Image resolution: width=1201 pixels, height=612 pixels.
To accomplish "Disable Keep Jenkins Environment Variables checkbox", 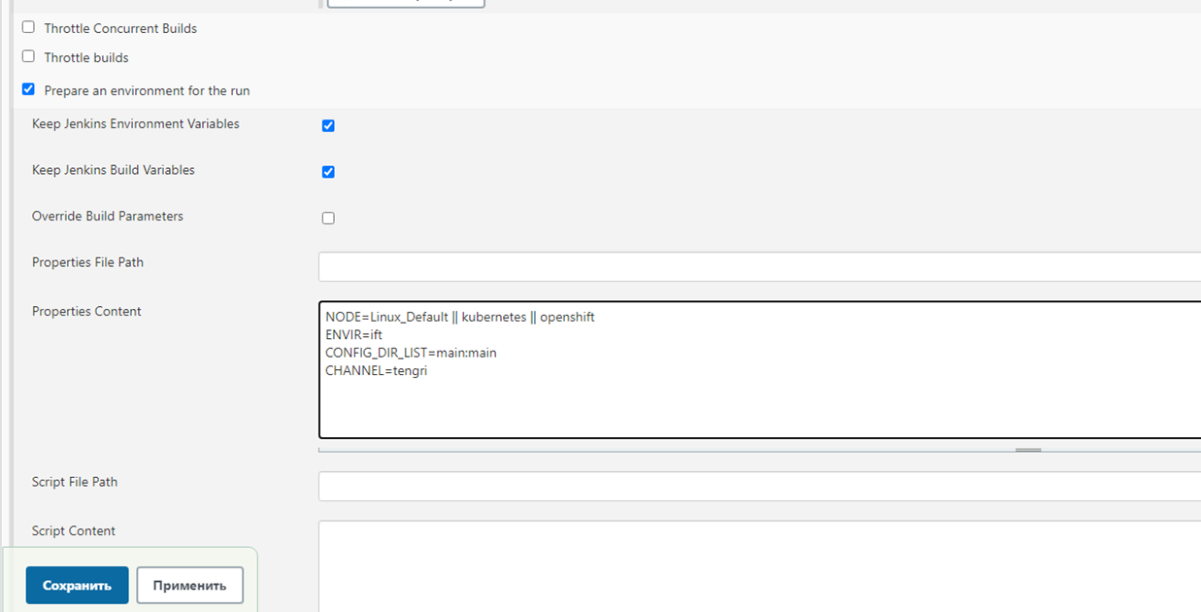I will click(x=328, y=125).
